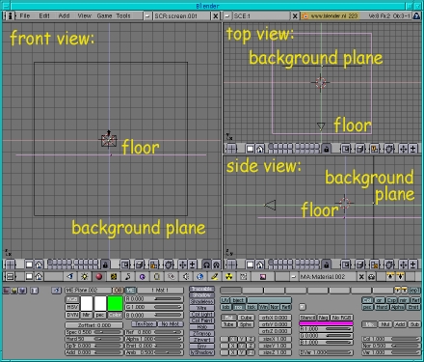Click the ME:Plane.002 mesh name field

tap(88, 291)
